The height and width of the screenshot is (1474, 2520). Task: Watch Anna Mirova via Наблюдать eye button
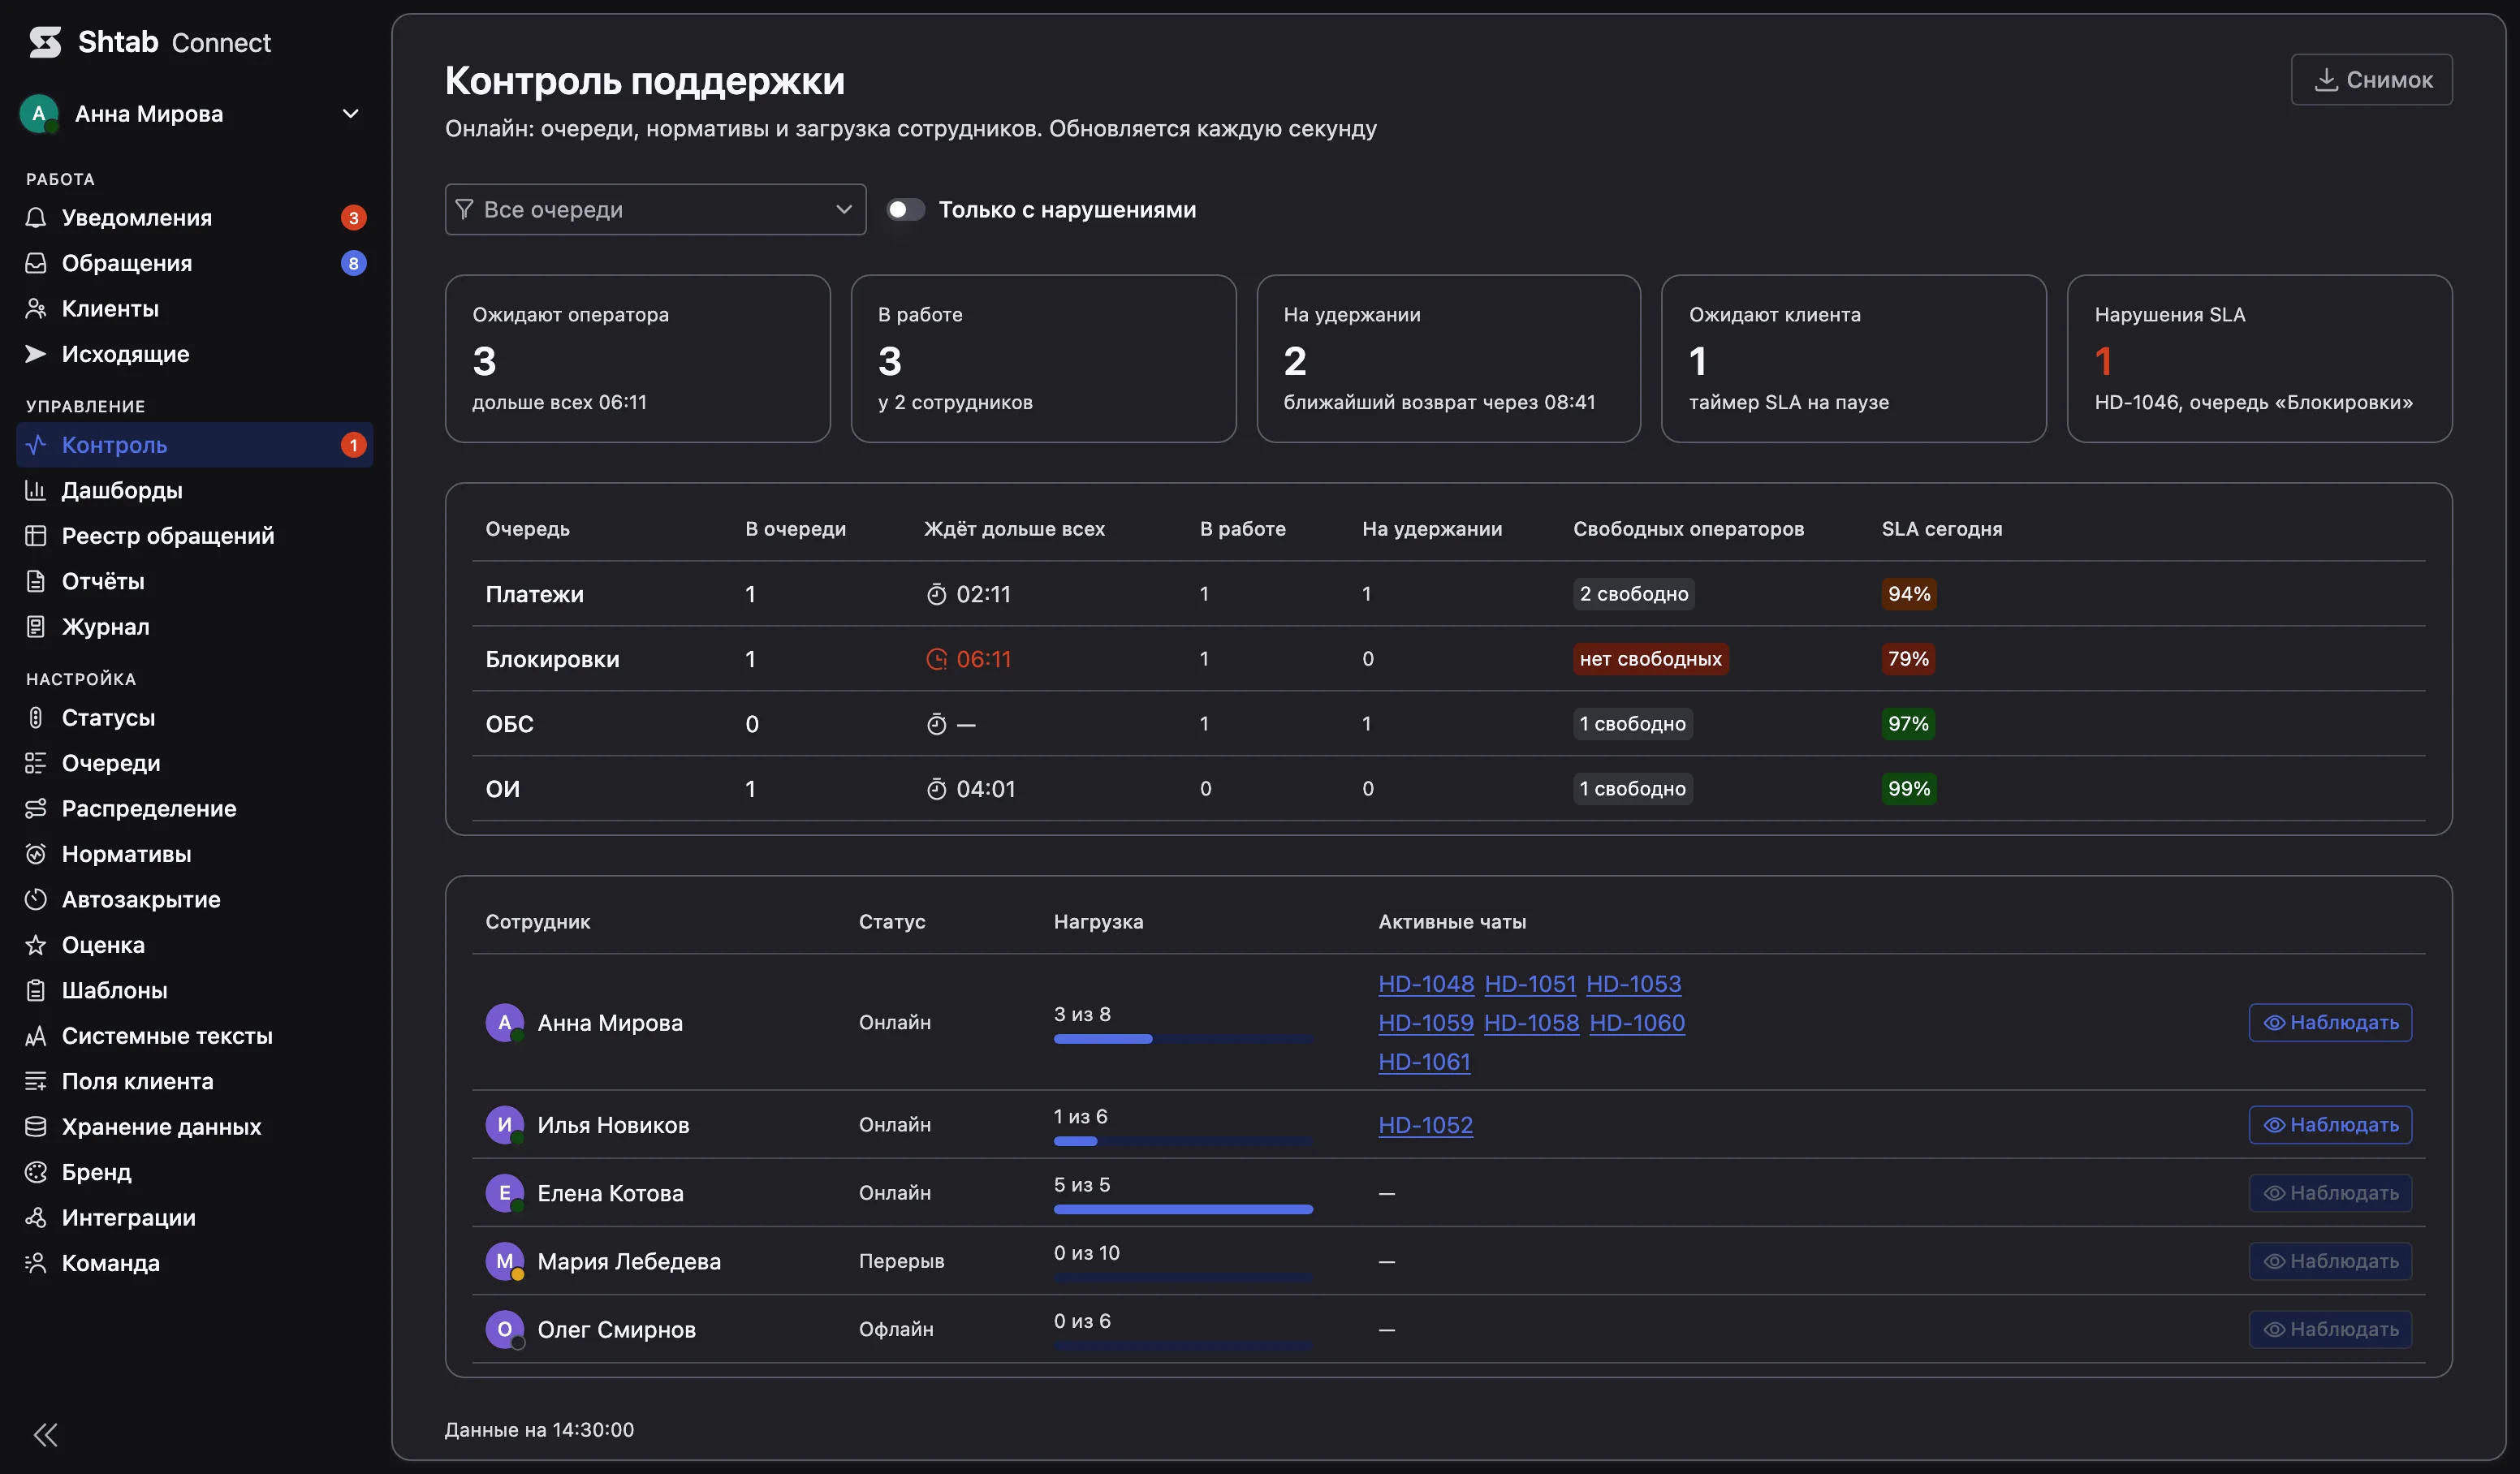pyautogui.click(x=2330, y=1022)
